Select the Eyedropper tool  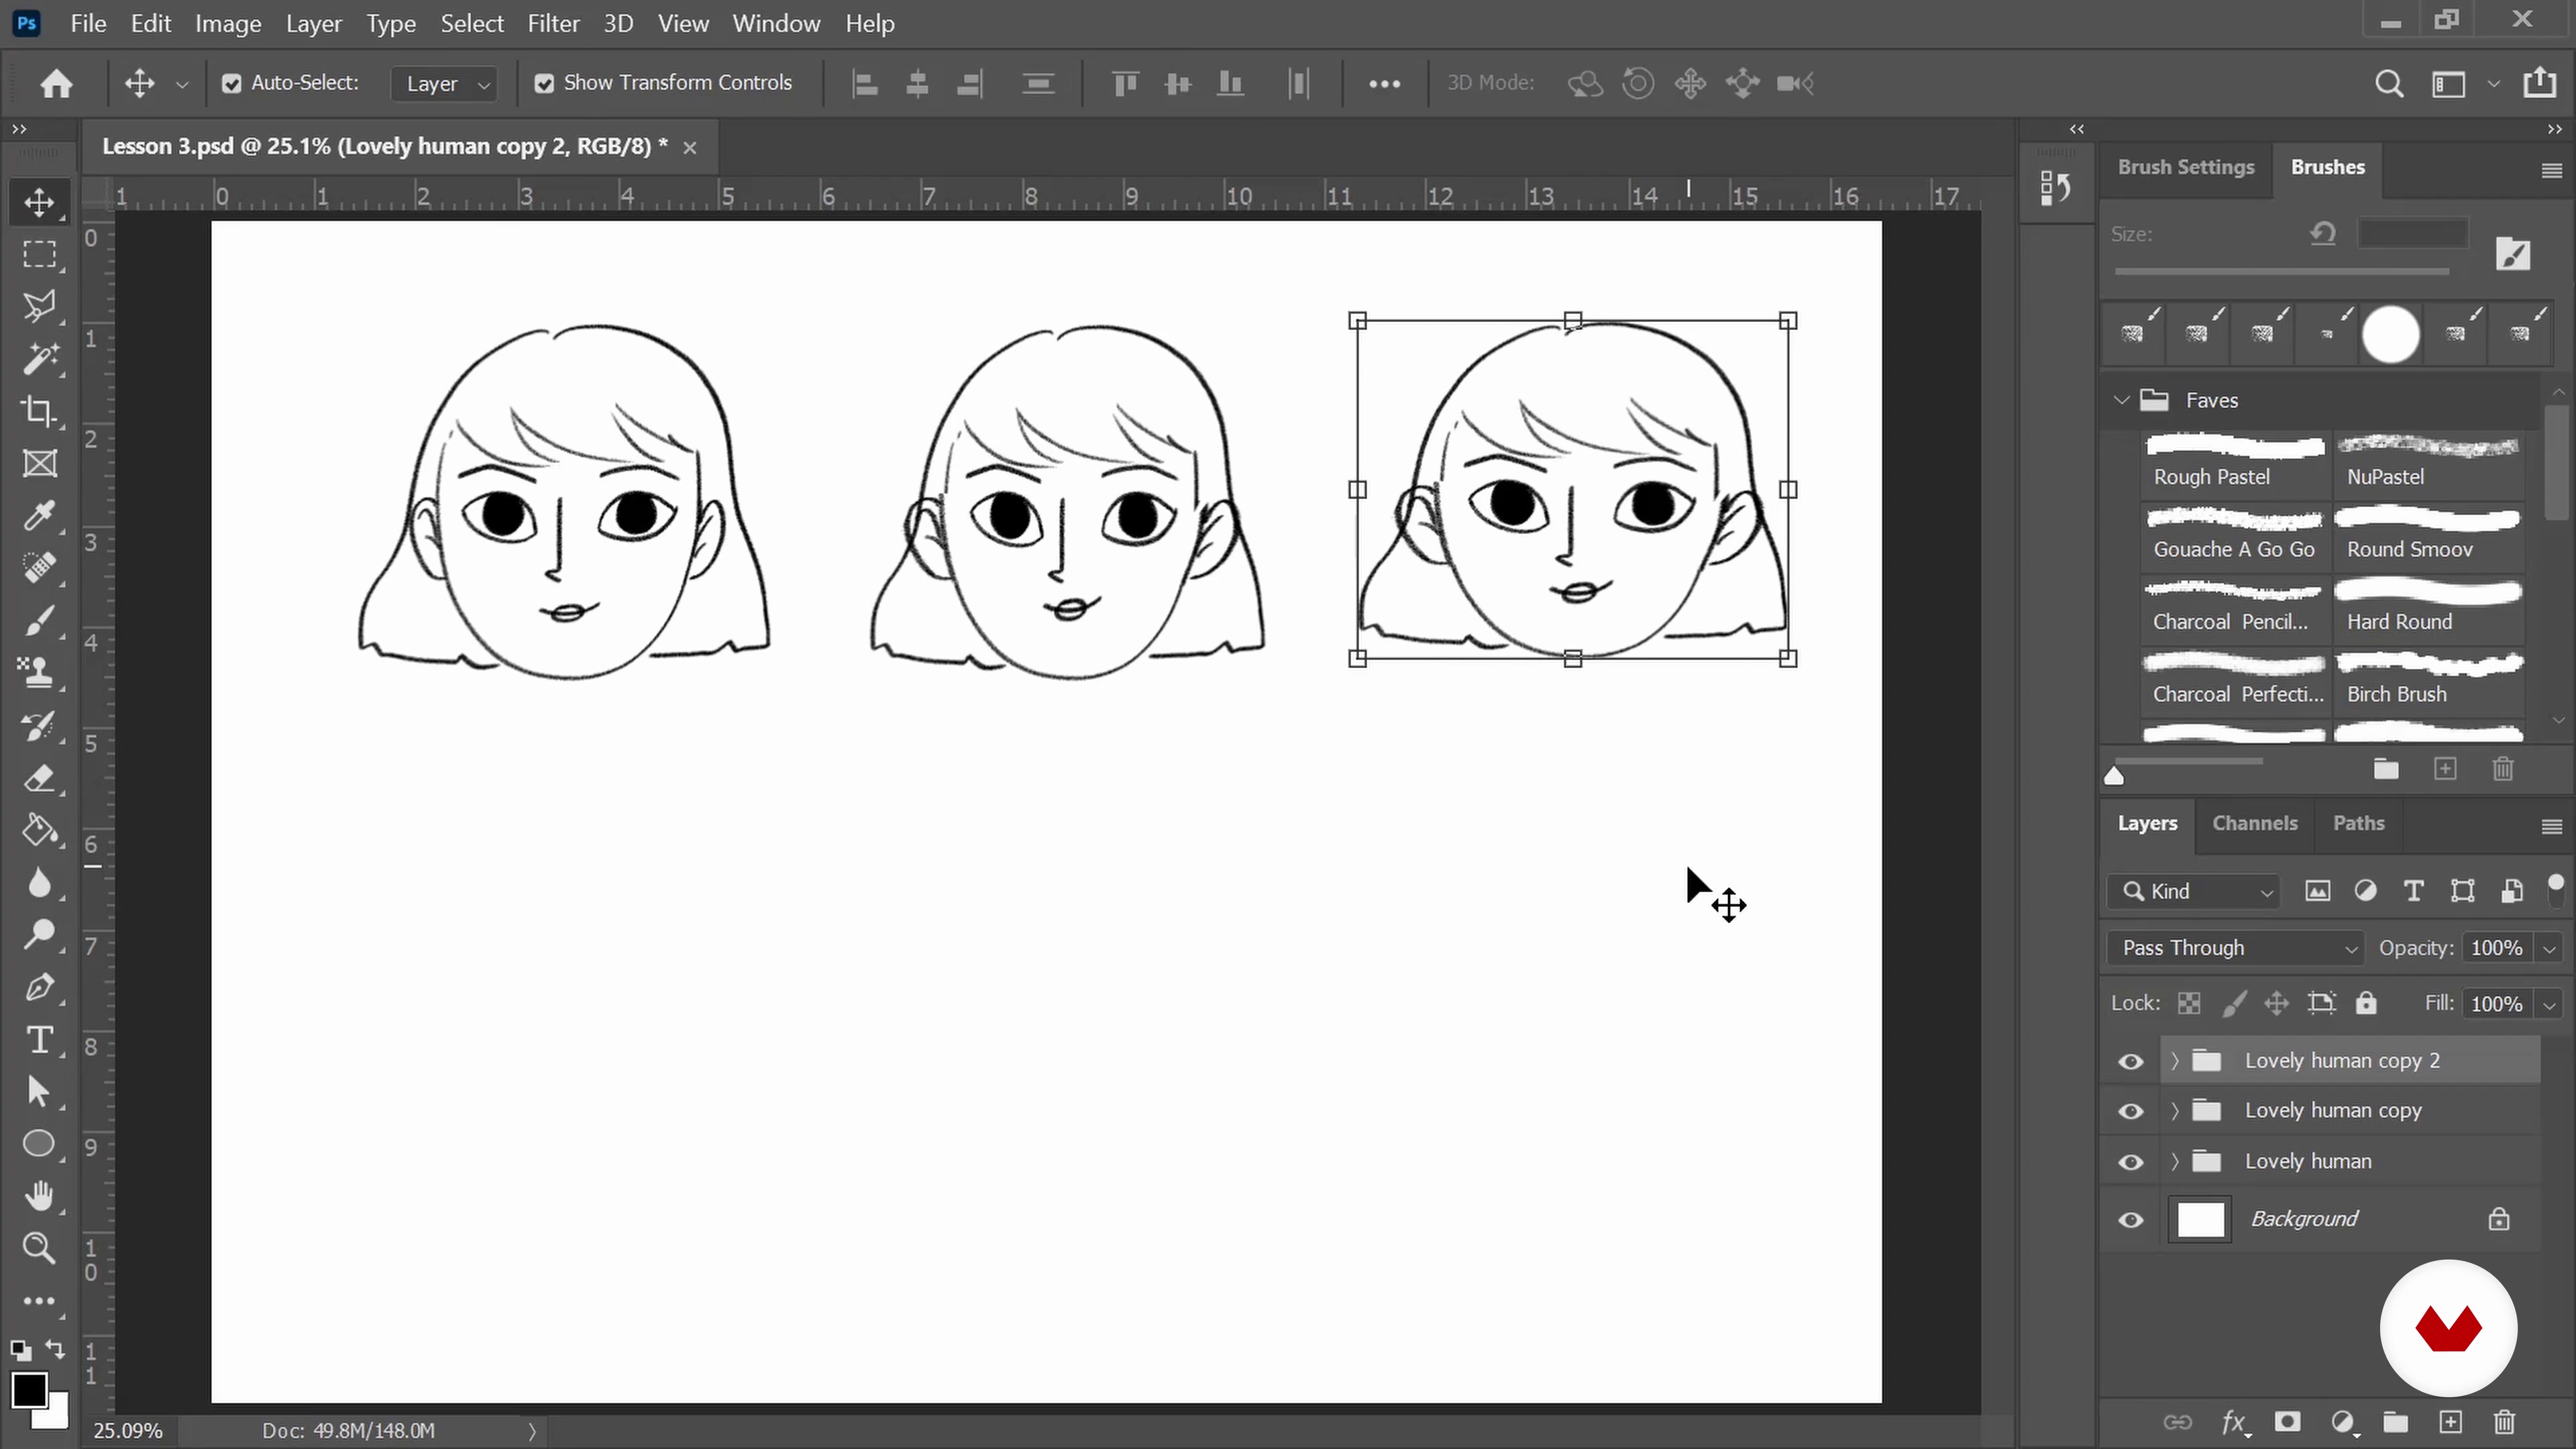coord(40,516)
